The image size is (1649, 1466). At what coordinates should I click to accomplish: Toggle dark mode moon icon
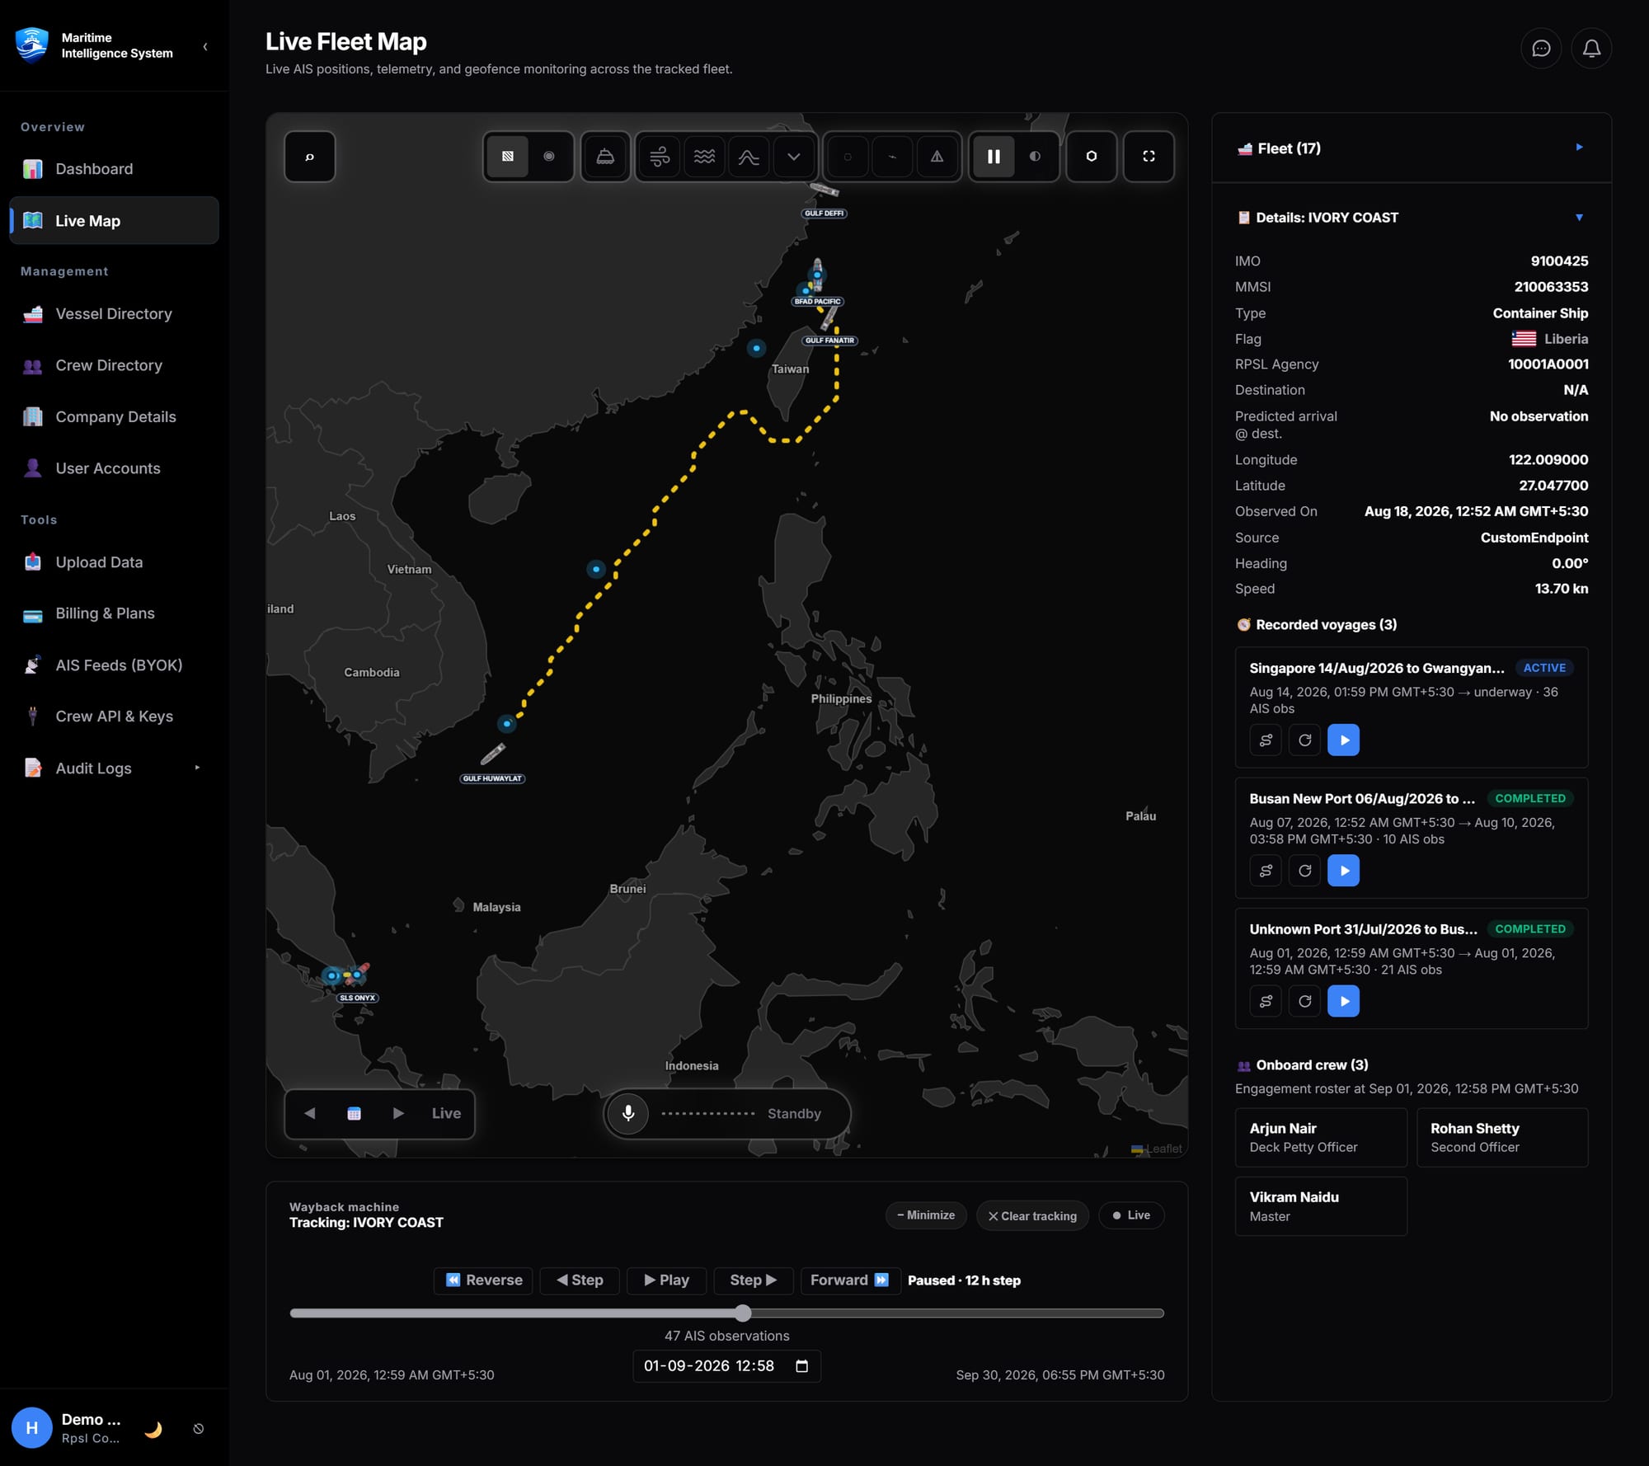[153, 1429]
